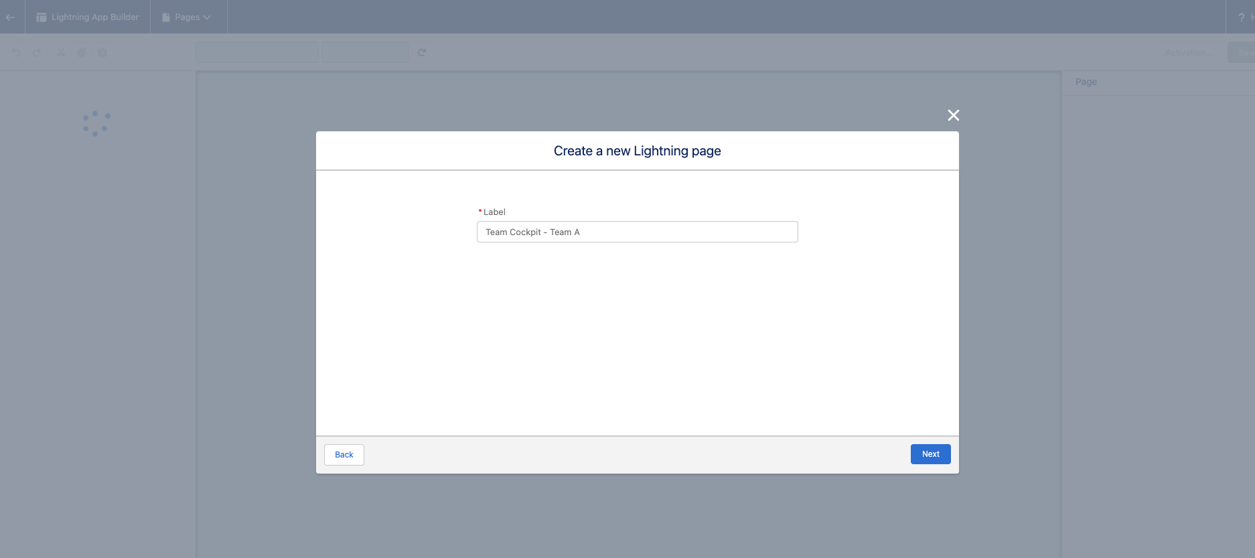Screen dimensions: 1255x558
Task: Click the Lightning App Builder icon
Action: [42, 17]
